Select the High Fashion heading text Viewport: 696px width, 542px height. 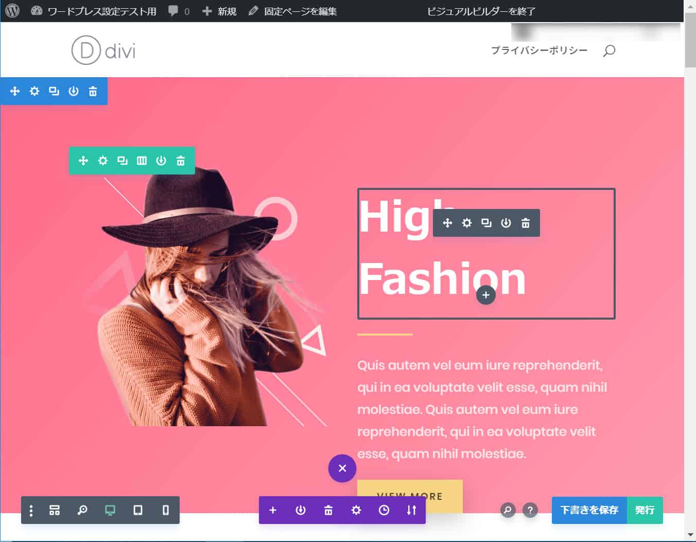pos(442,247)
